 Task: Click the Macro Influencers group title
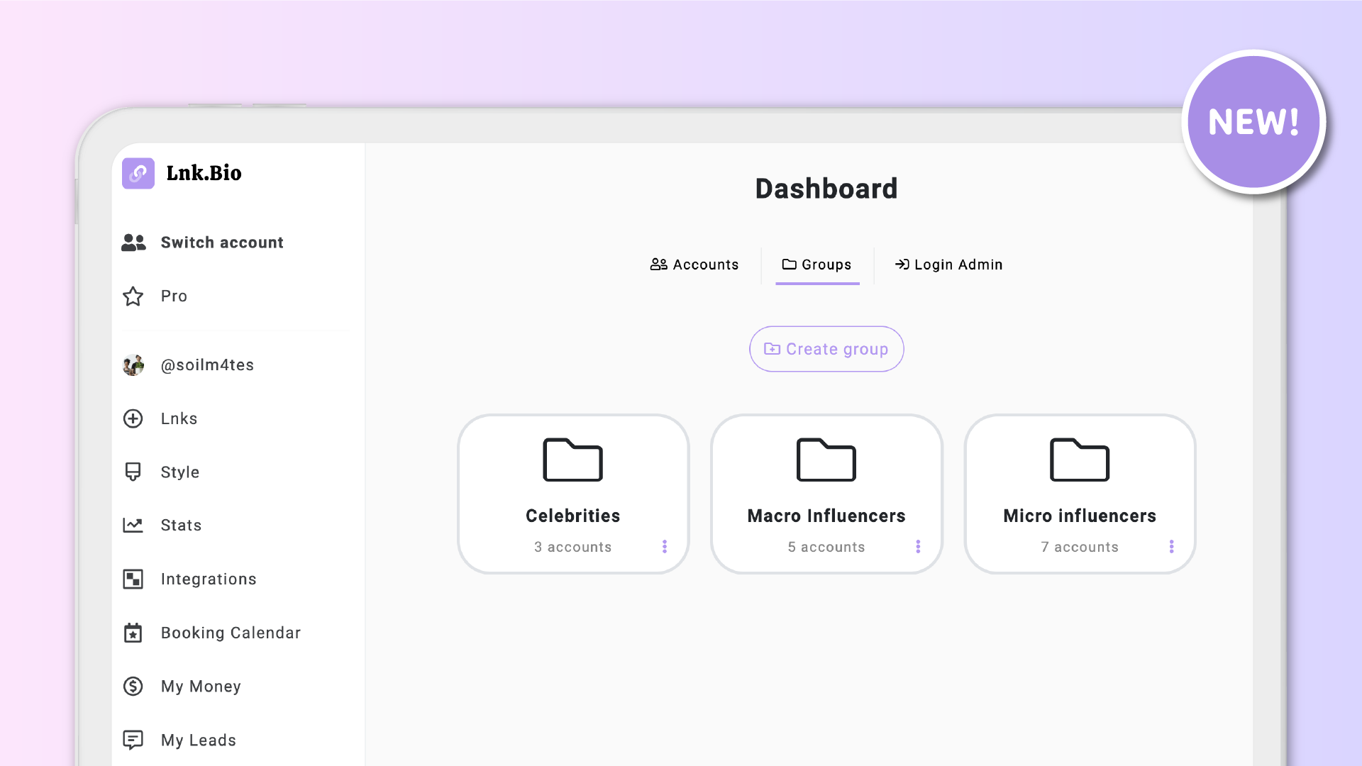pyautogui.click(x=826, y=516)
